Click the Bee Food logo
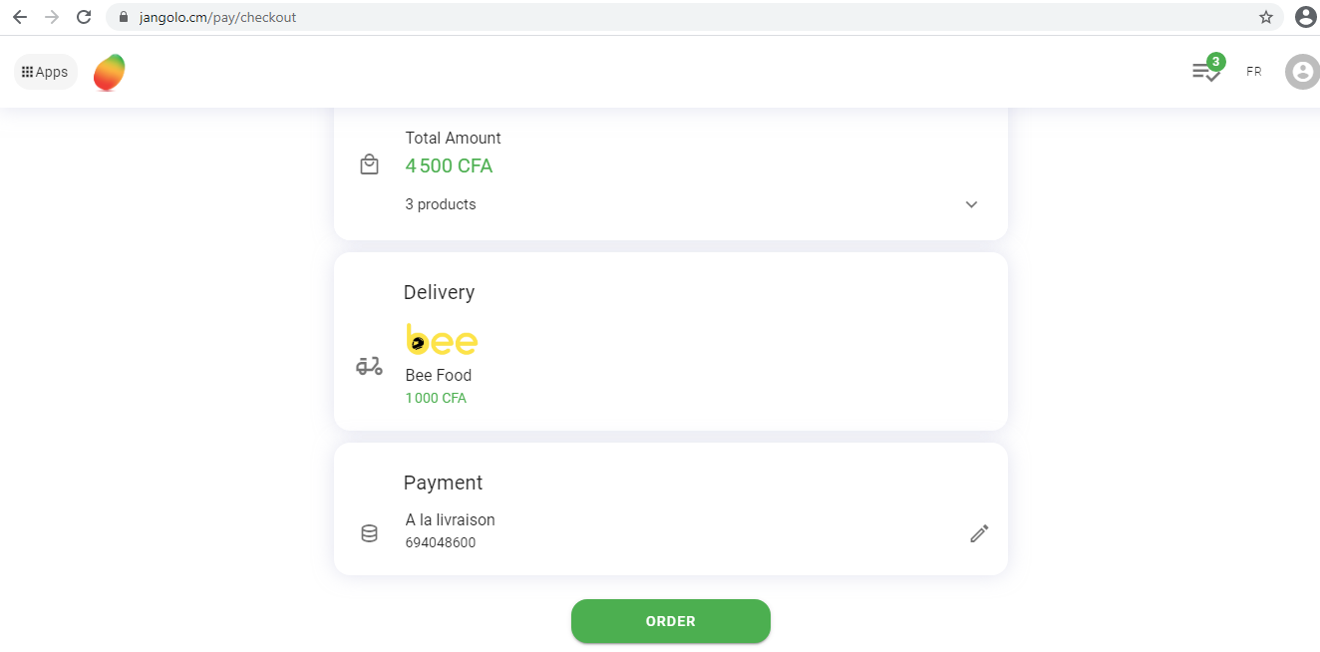 (442, 340)
